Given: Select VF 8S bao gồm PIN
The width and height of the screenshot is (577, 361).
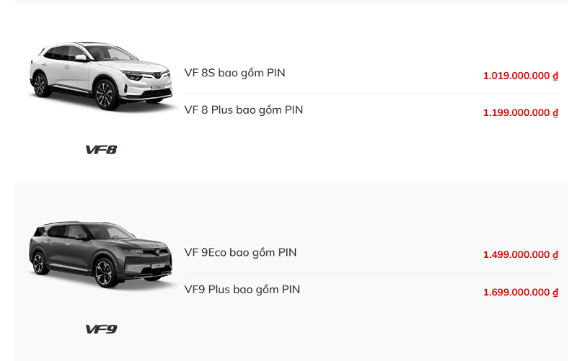Looking at the screenshot, I should tap(234, 73).
